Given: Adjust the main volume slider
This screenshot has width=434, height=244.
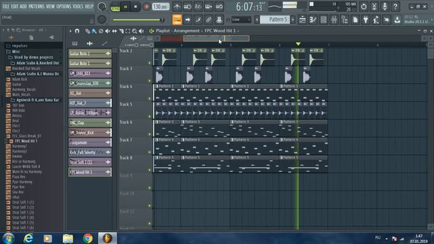Looking at the screenshot, I should click(x=138, y=20).
